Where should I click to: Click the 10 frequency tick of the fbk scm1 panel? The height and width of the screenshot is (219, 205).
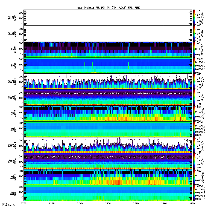coord(22,197)
